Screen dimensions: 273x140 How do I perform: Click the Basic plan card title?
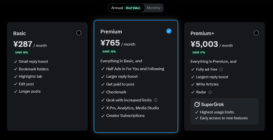[x=20, y=33]
